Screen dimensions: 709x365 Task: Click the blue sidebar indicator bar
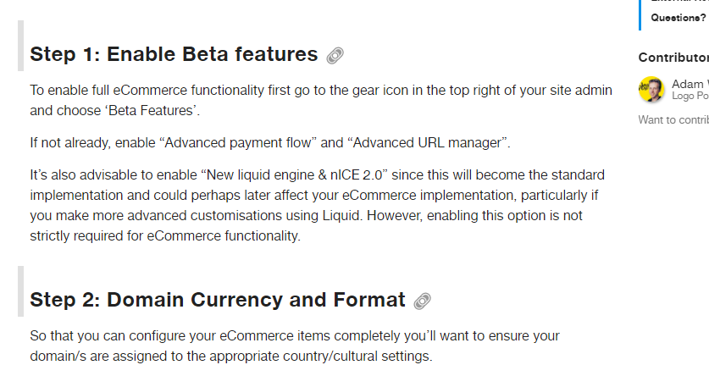point(640,15)
